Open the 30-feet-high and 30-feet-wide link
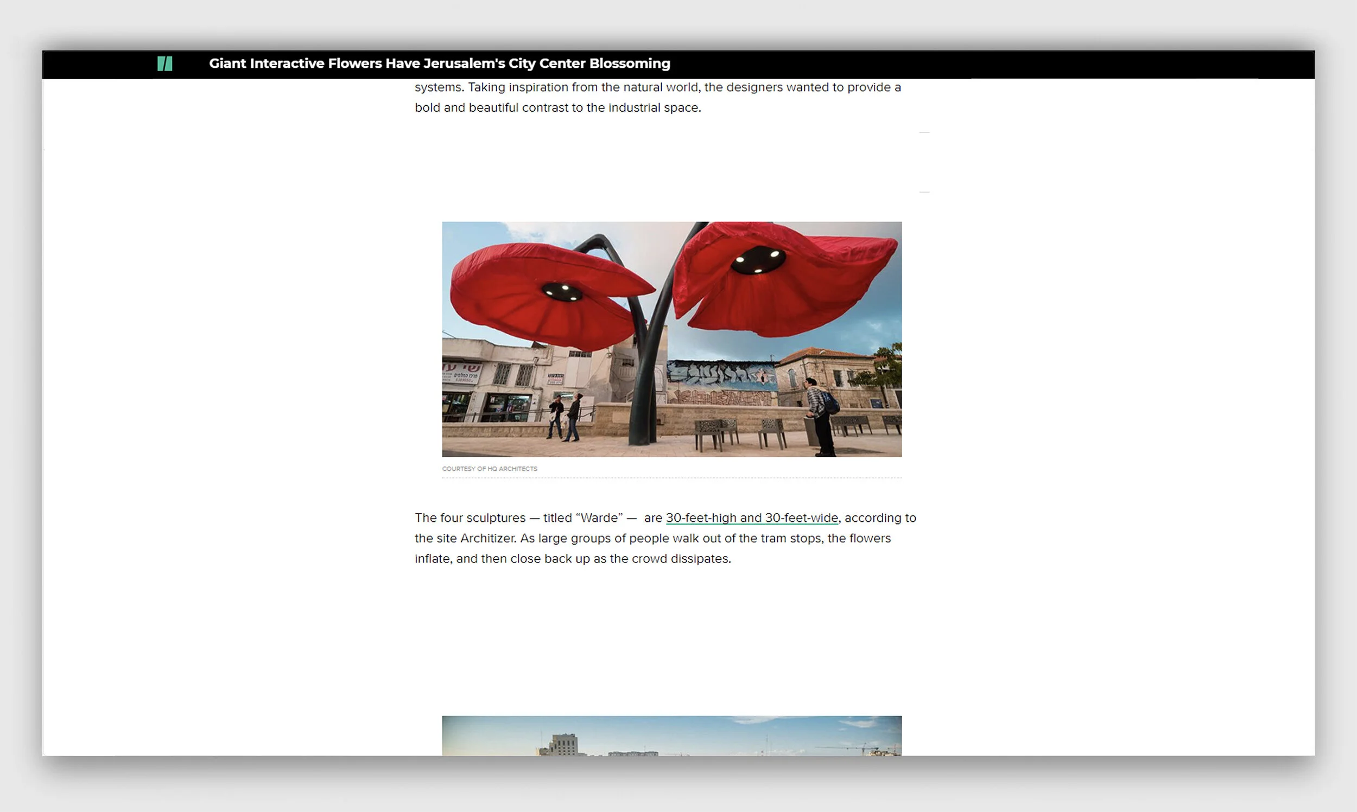The height and width of the screenshot is (812, 1357). [x=751, y=517]
